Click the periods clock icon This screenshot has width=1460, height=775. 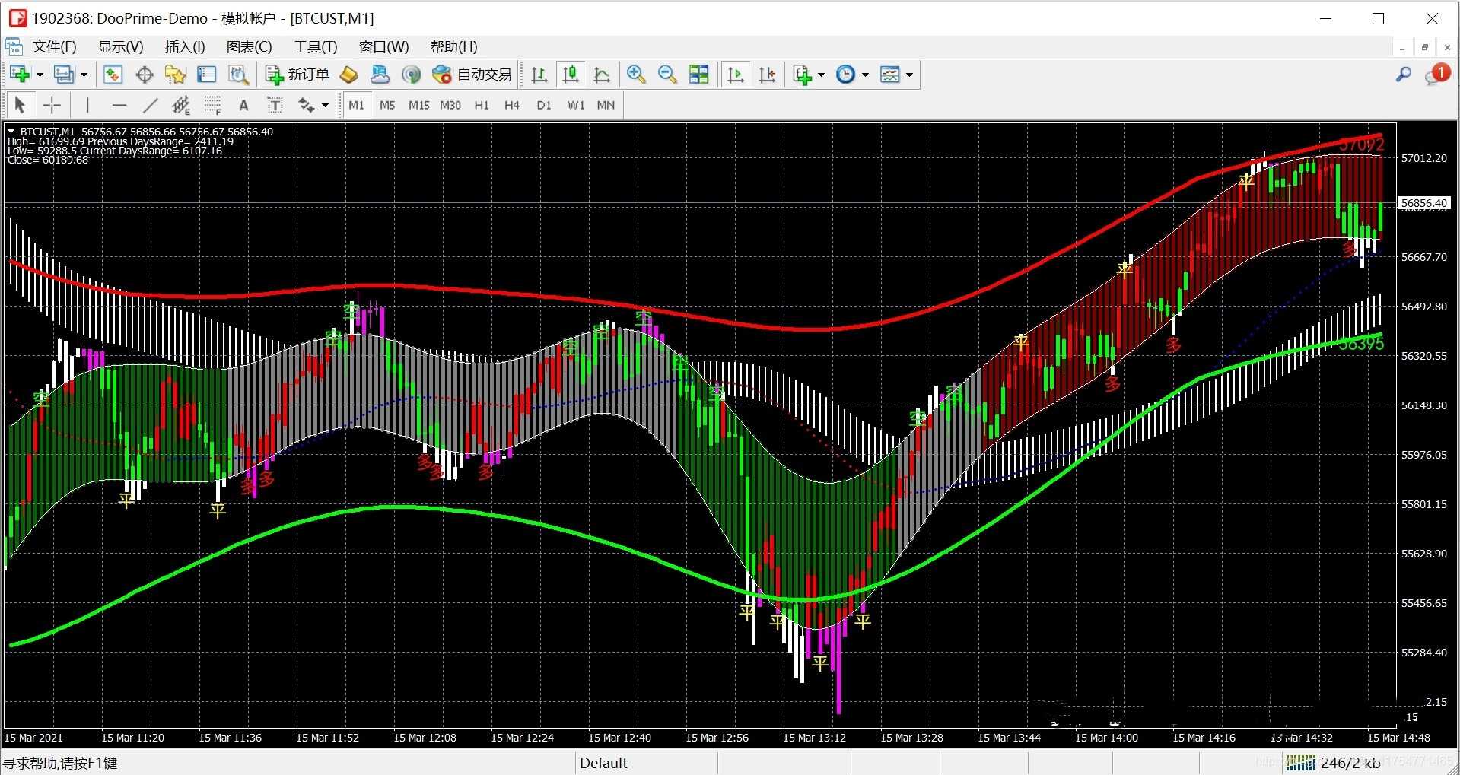point(845,75)
